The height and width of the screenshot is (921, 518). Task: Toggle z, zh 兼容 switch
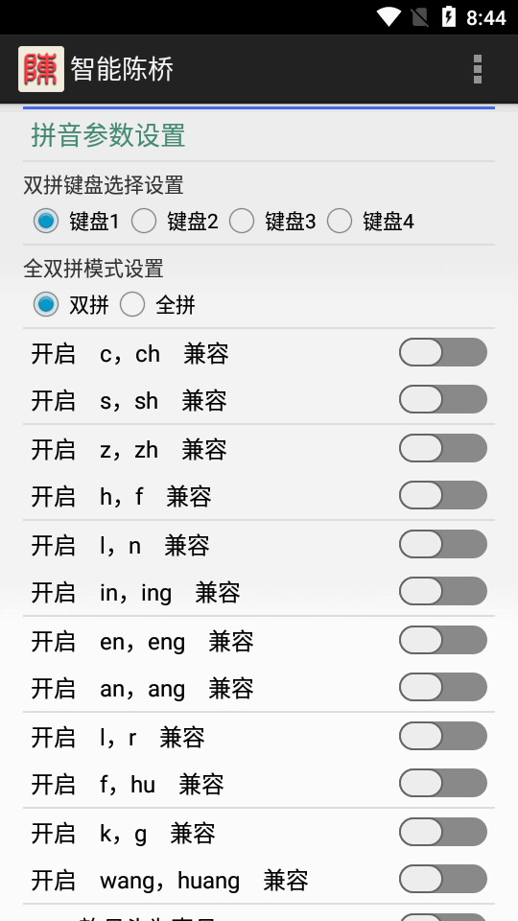pyautogui.click(x=443, y=449)
